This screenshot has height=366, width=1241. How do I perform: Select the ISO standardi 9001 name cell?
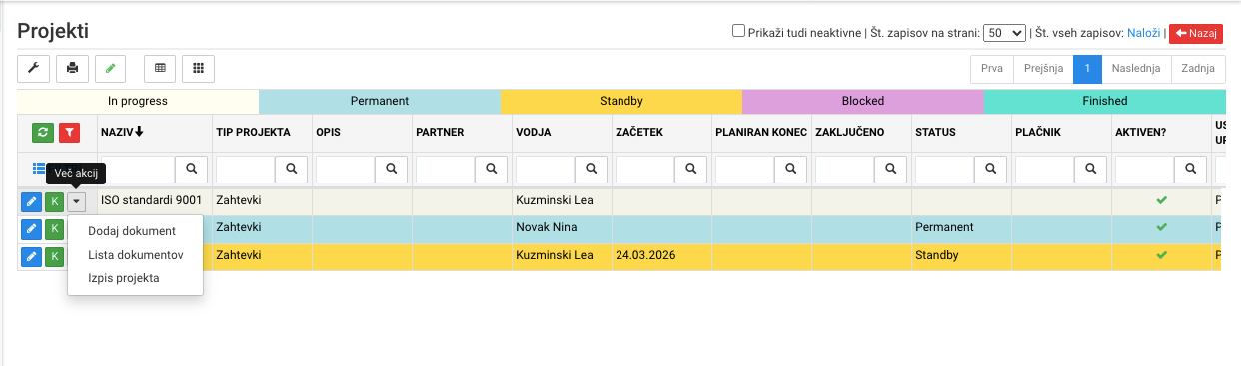click(x=154, y=201)
